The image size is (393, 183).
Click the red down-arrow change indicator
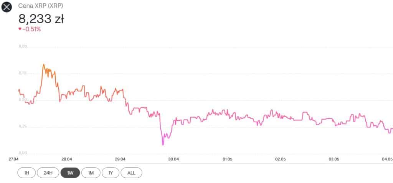pyautogui.click(x=20, y=29)
